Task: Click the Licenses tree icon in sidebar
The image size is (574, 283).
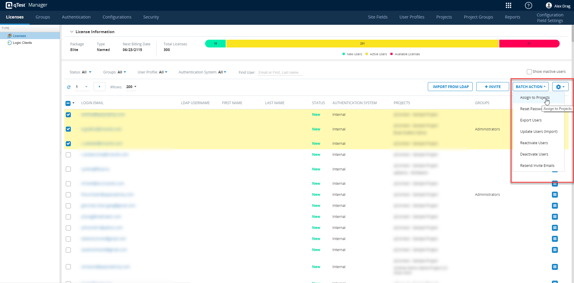Action: click(10, 36)
